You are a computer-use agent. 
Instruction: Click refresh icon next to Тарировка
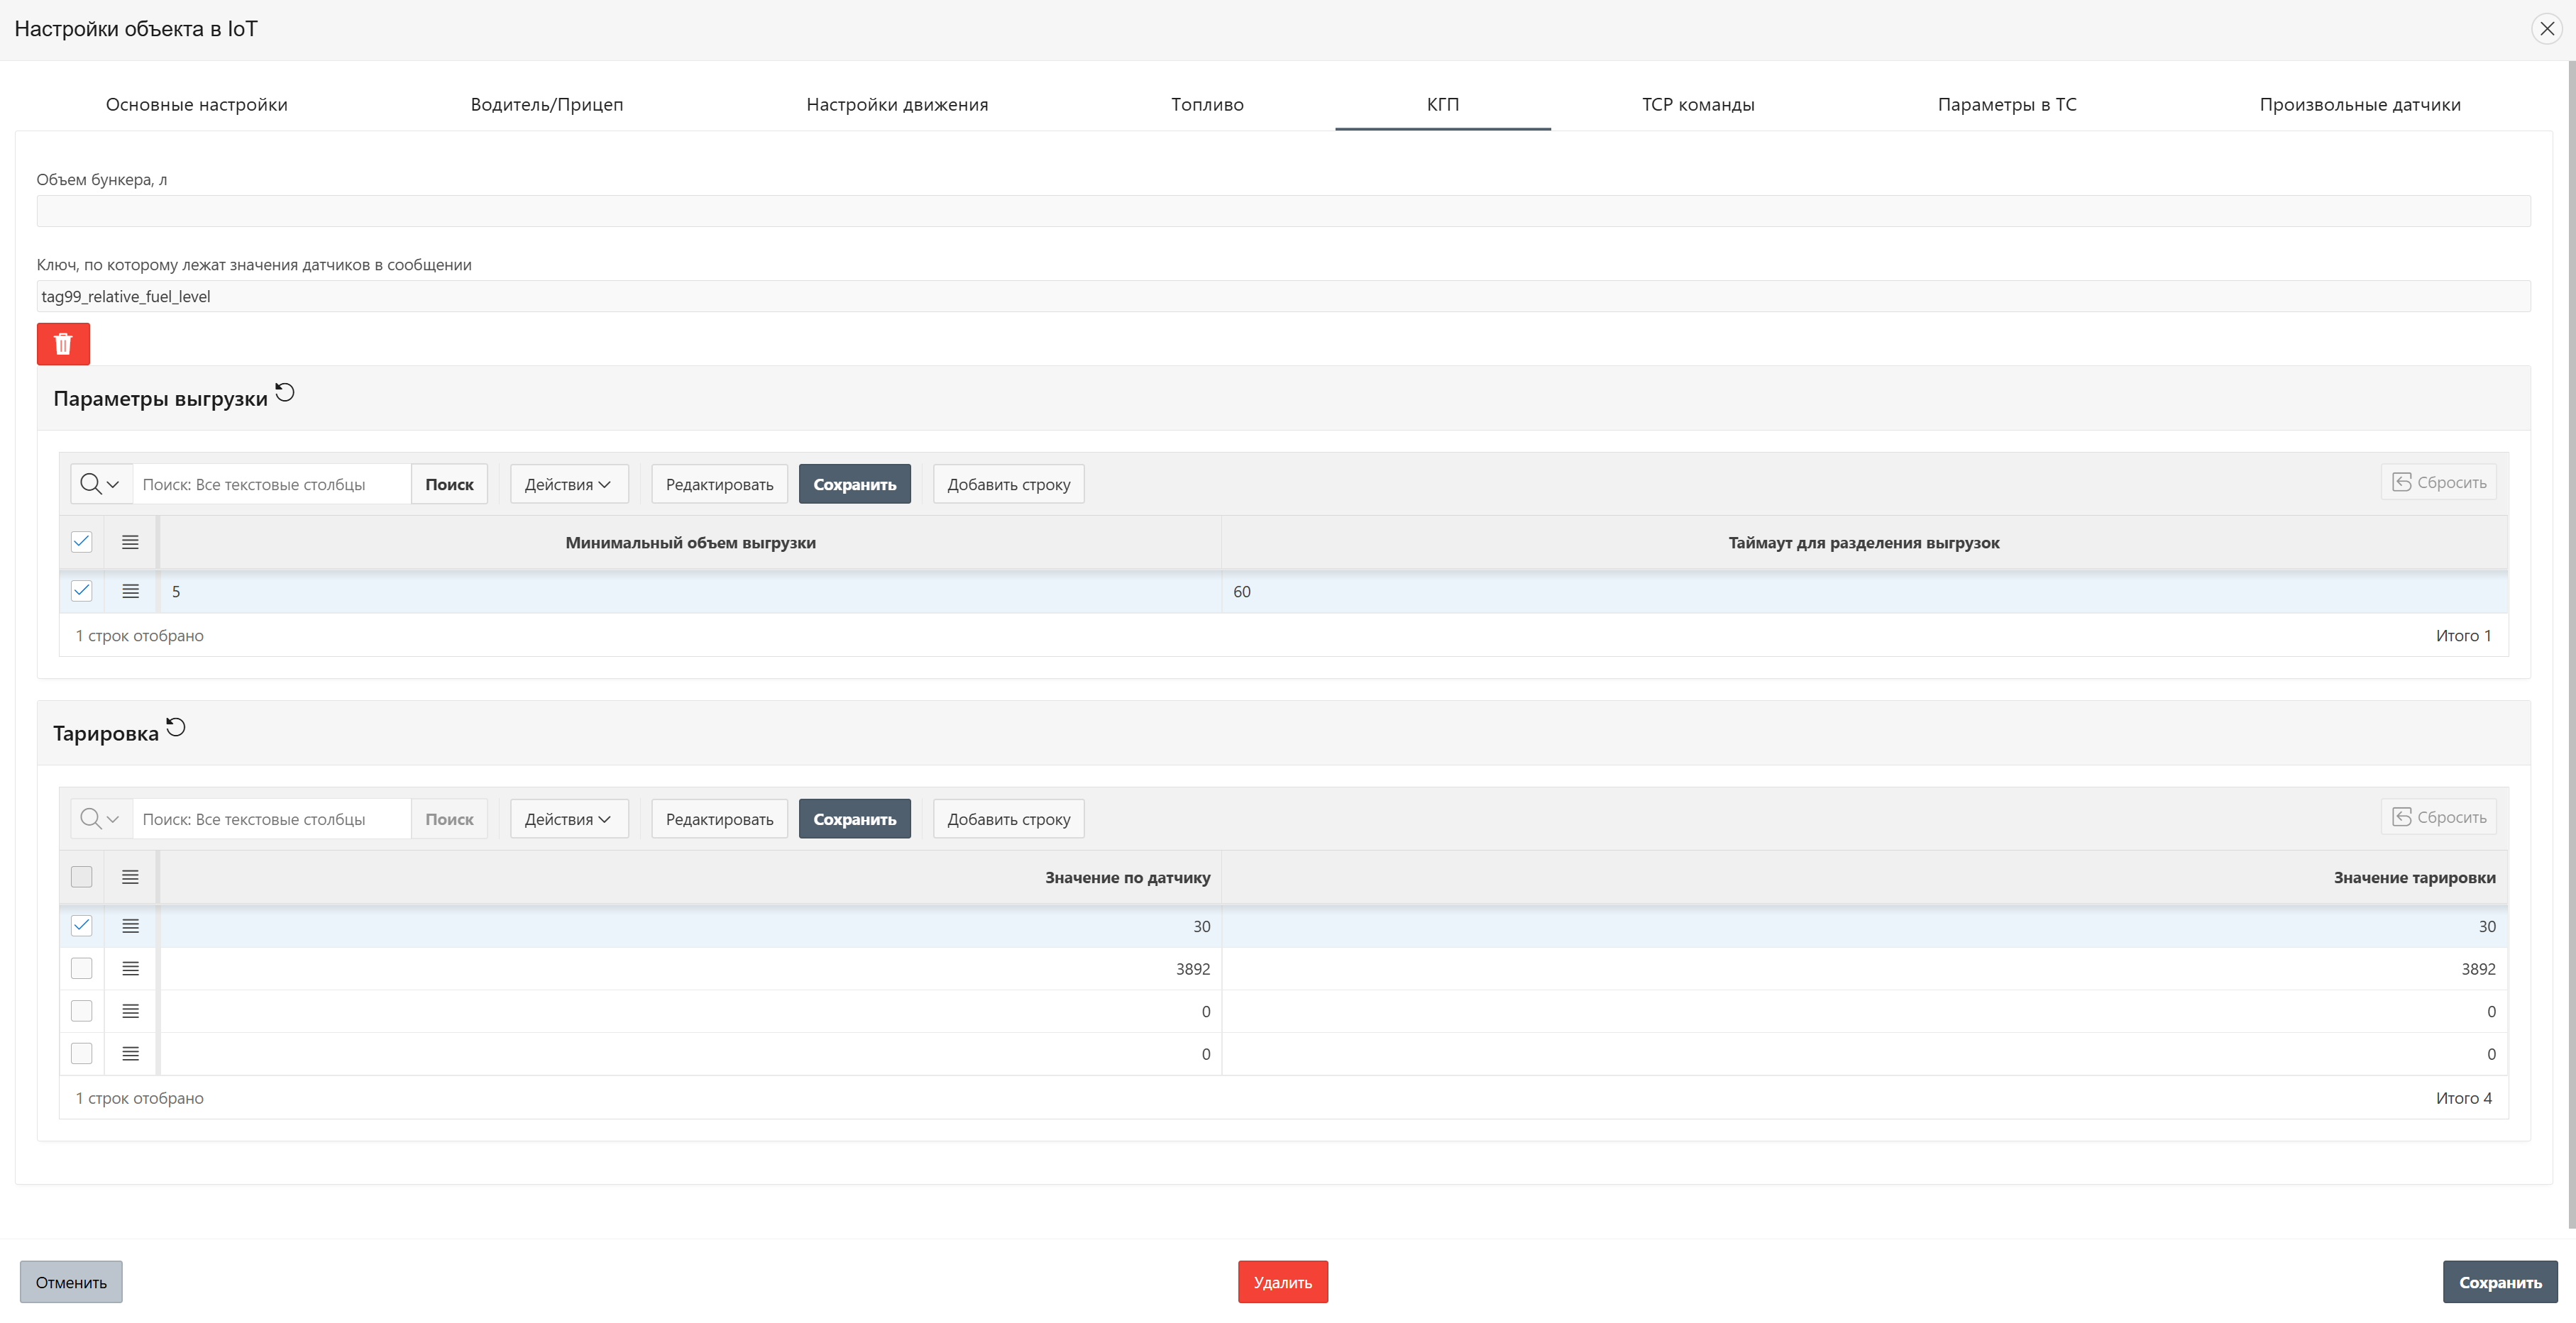[x=176, y=727]
